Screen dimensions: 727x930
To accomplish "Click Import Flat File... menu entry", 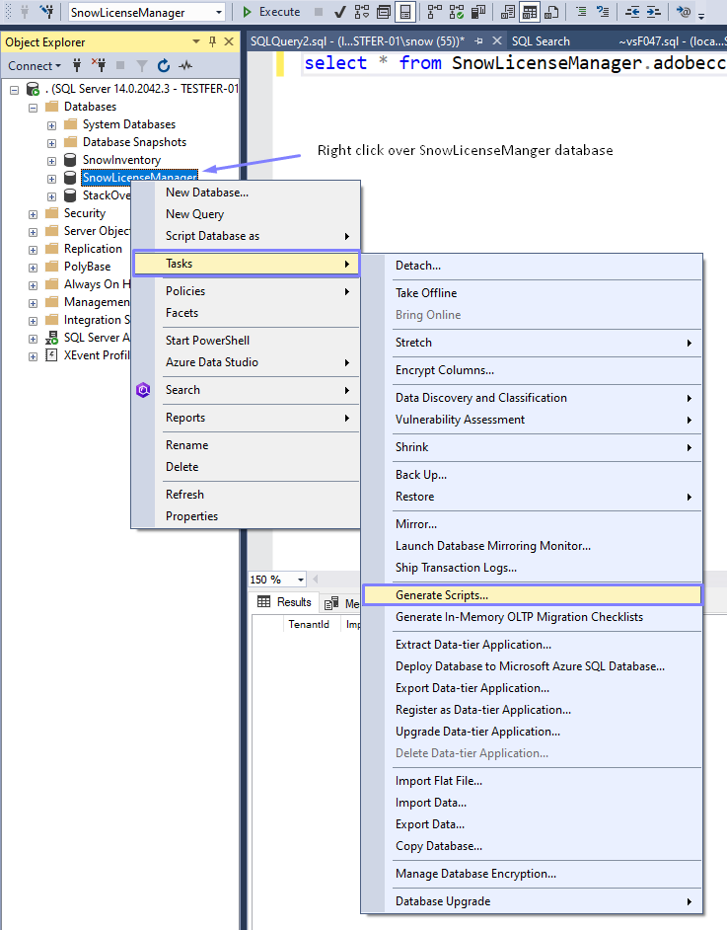I will click(x=532, y=781).
